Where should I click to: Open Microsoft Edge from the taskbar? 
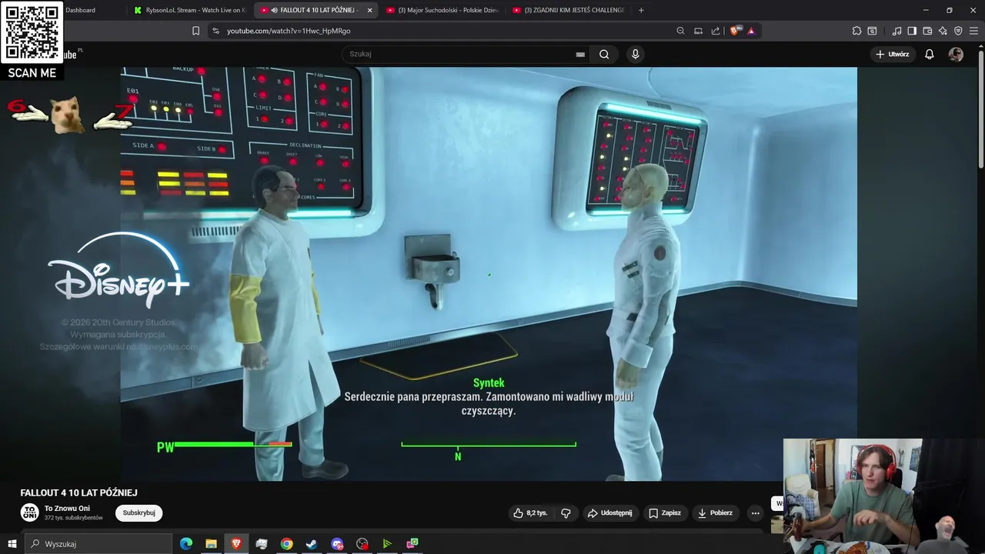(186, 544)
